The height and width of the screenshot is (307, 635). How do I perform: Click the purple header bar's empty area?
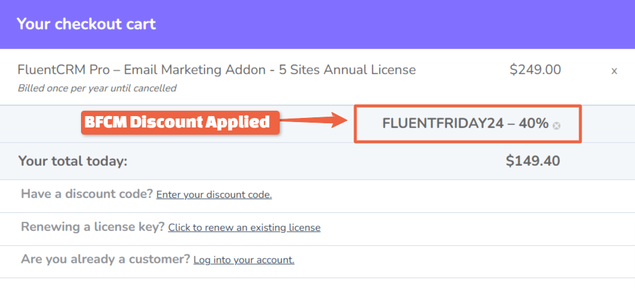pos(390,24)
